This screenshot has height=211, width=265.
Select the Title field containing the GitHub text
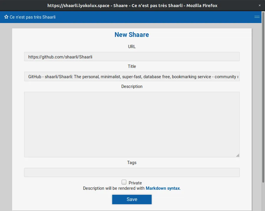[132, 76]
